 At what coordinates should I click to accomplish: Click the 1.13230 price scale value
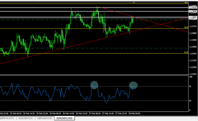click(x=193, y=67)
